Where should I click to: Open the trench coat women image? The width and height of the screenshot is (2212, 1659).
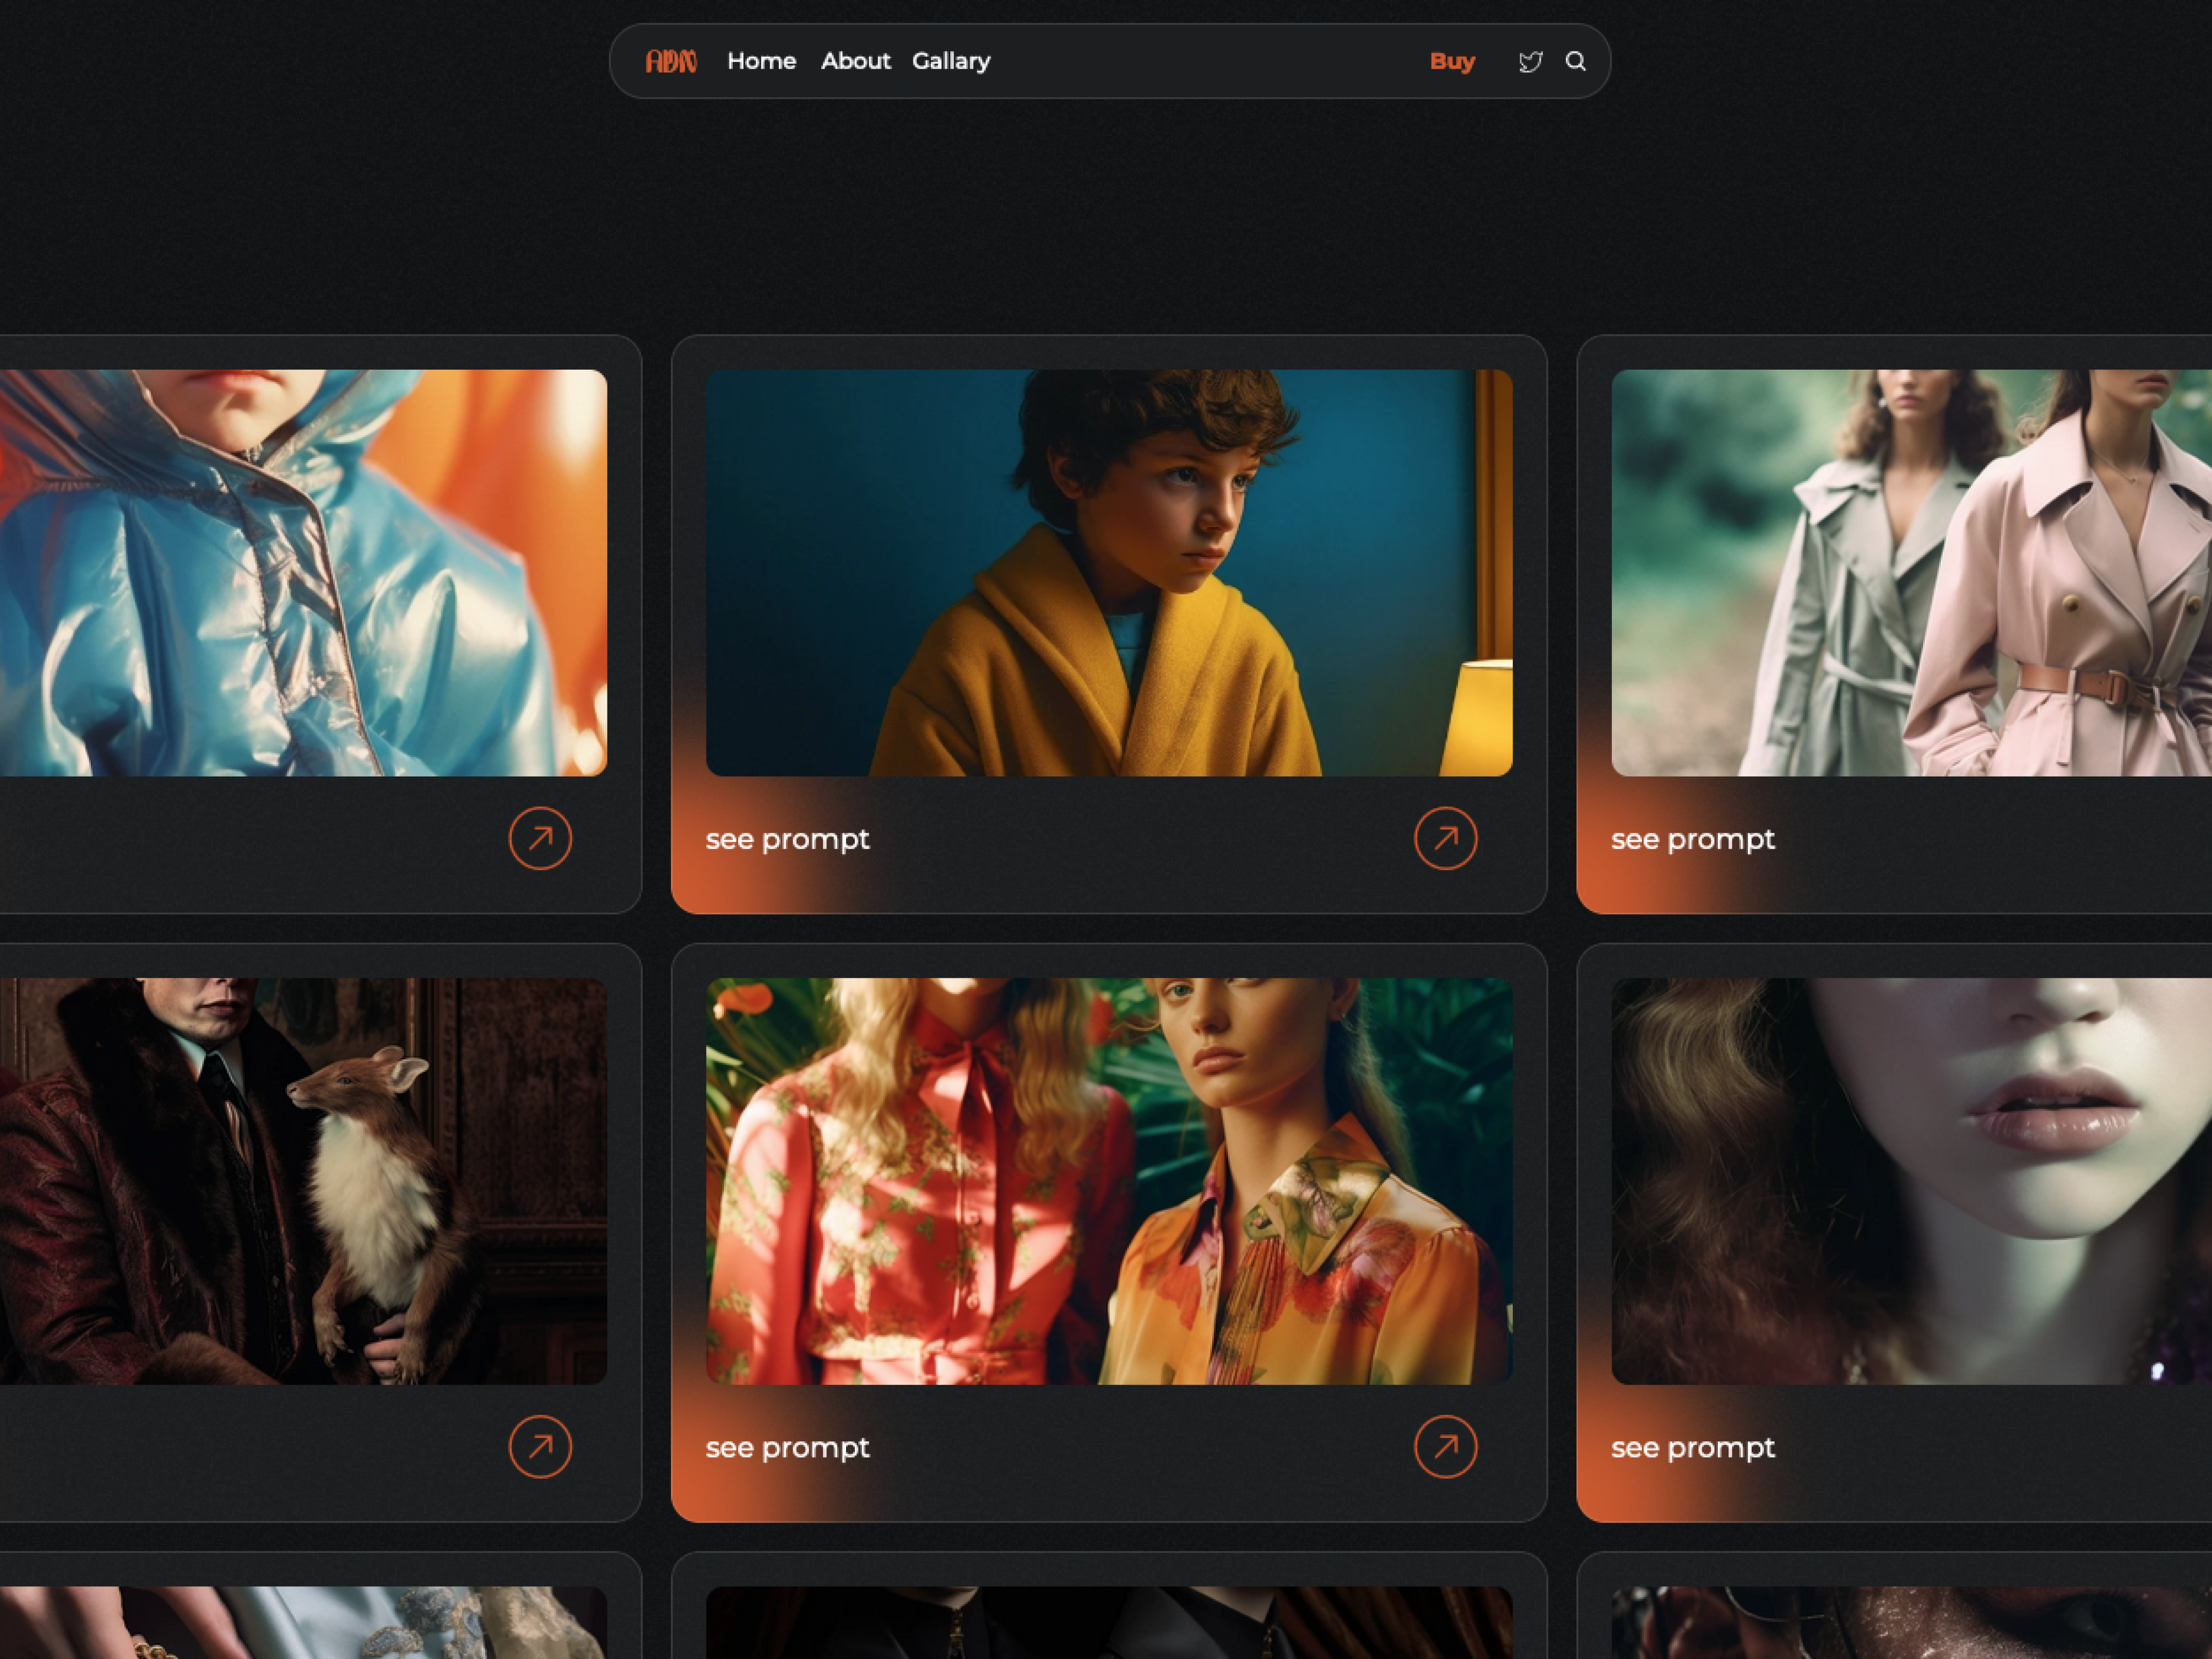(1911, 573)
